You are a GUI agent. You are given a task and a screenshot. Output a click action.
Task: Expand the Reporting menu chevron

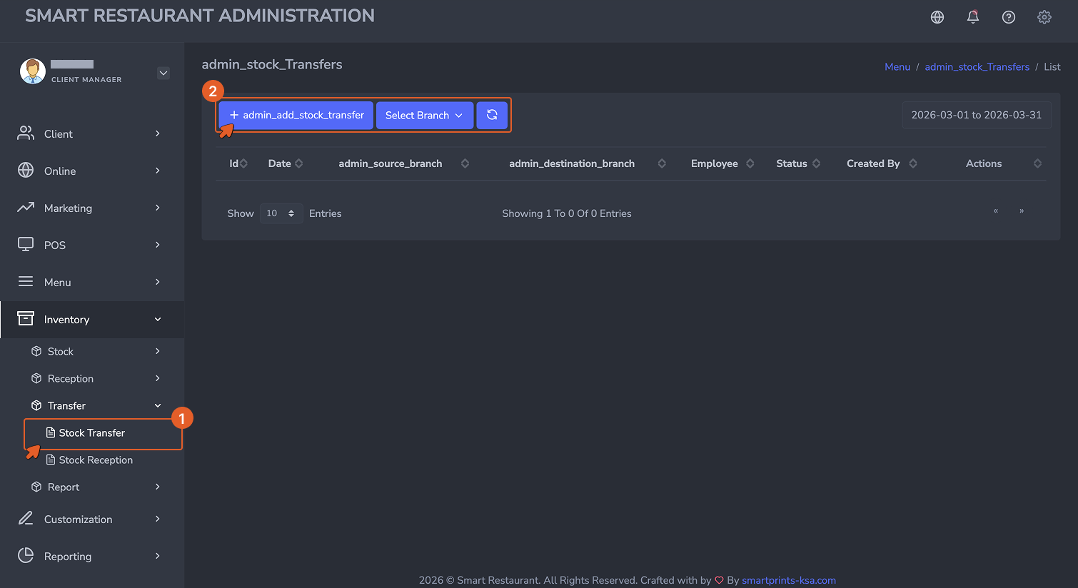[158, 556]
